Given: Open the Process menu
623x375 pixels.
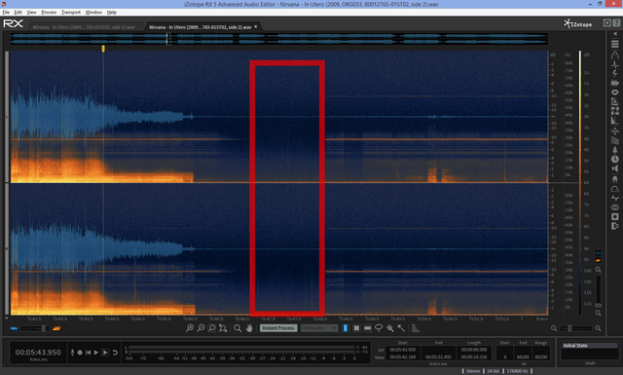Looking at the screenshot, I should tap(49, 13).
